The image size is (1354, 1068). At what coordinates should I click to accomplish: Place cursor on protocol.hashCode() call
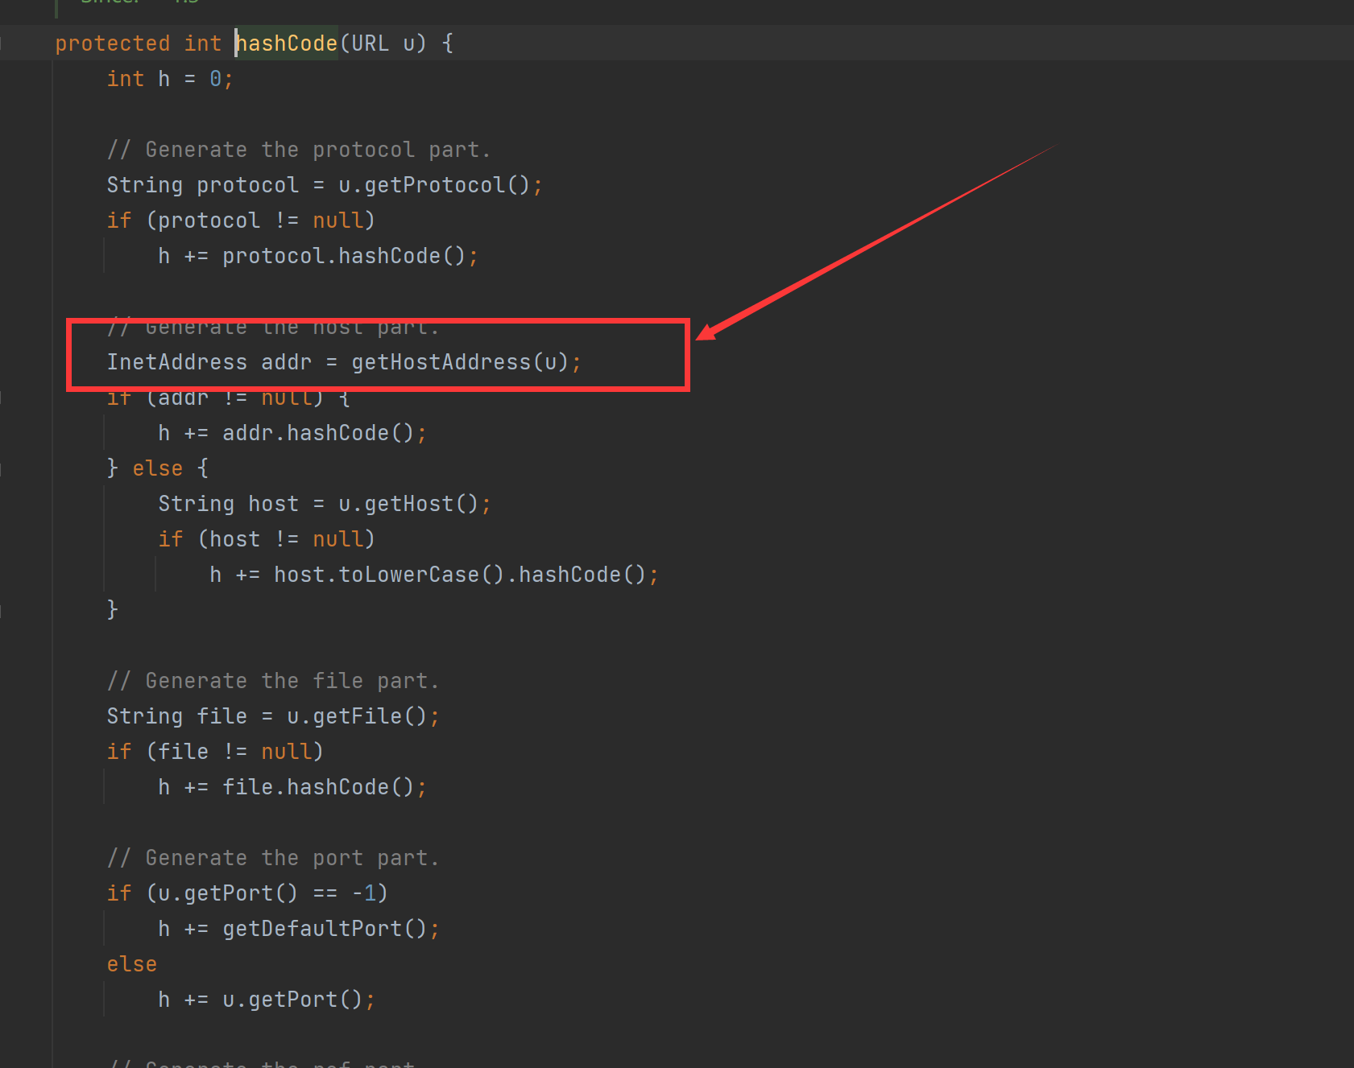tap(388, 256)
